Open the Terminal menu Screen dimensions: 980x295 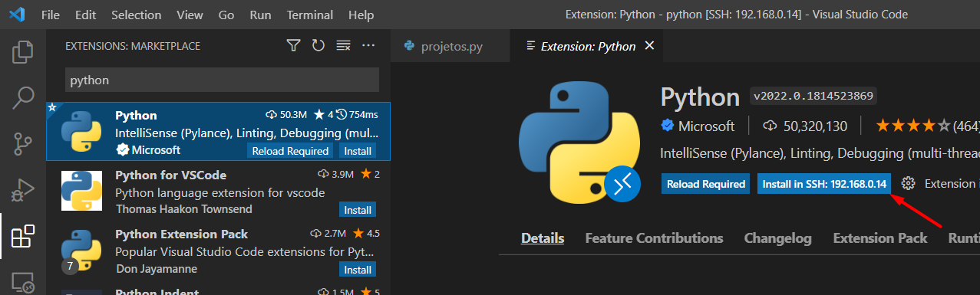[x=309, y=15]
